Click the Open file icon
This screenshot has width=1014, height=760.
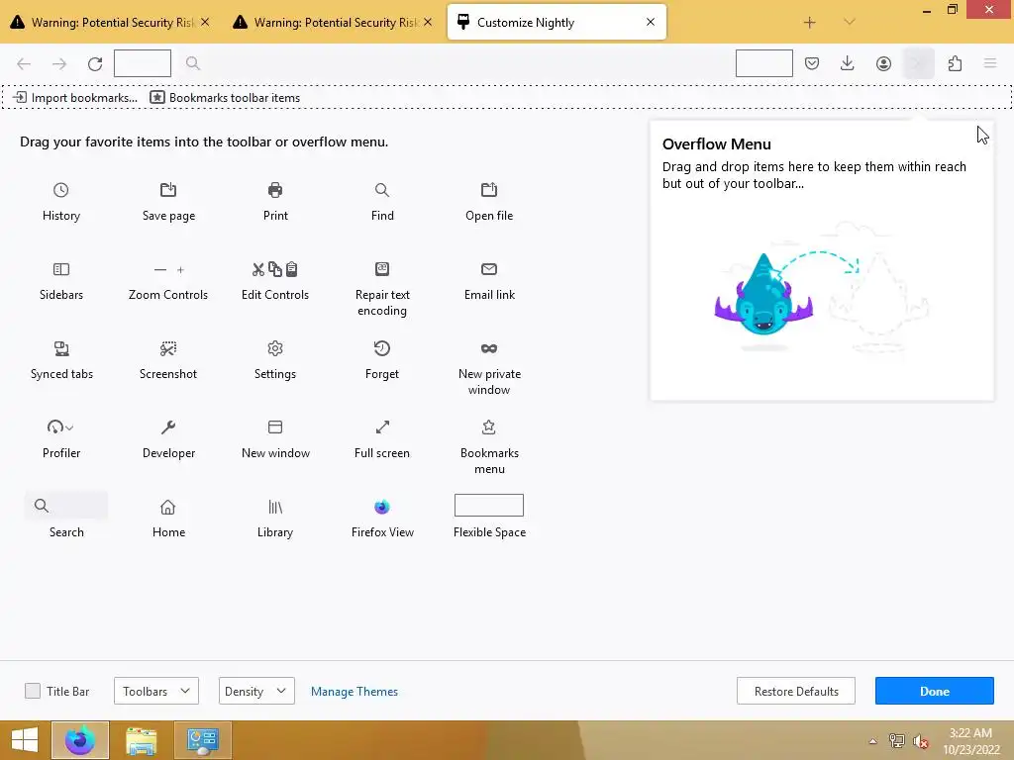[x=489, y=190]
